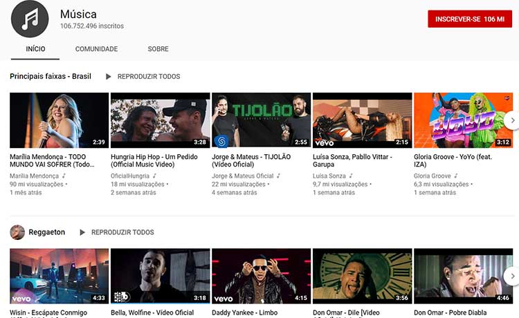Click the 106.752.496 inscritos count
Image resolution: width=519 pixels, height=318 pixels.
(92, 26)
